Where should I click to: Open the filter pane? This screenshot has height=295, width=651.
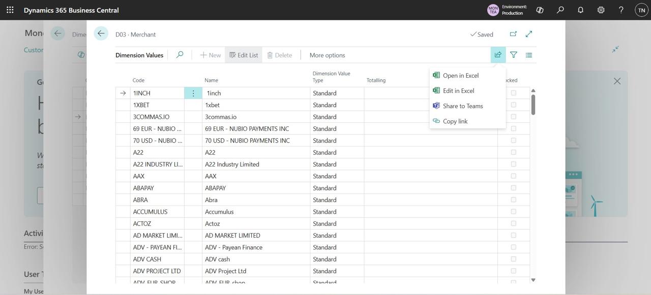click(514, 55)
